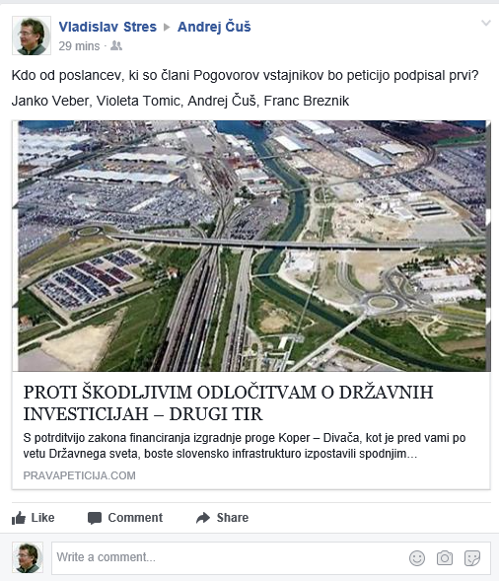Click the aerial port link preview image
The image size is (499, 581).
click(251, 246)
